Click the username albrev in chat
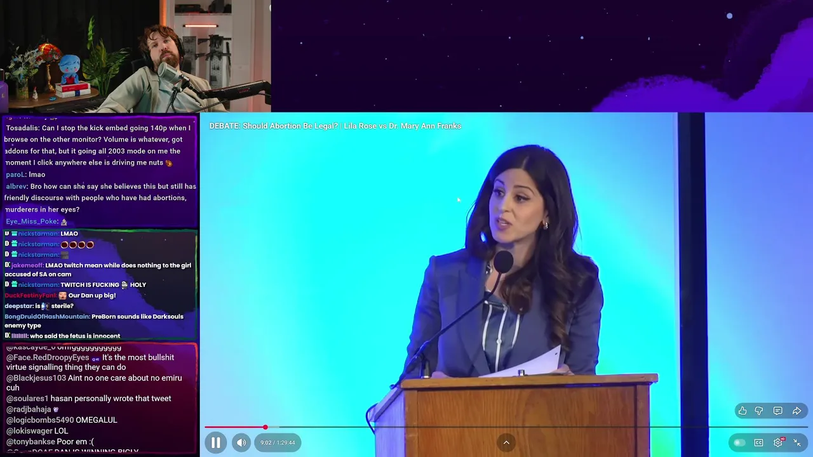The image size is (813, 457). point(16,187)
